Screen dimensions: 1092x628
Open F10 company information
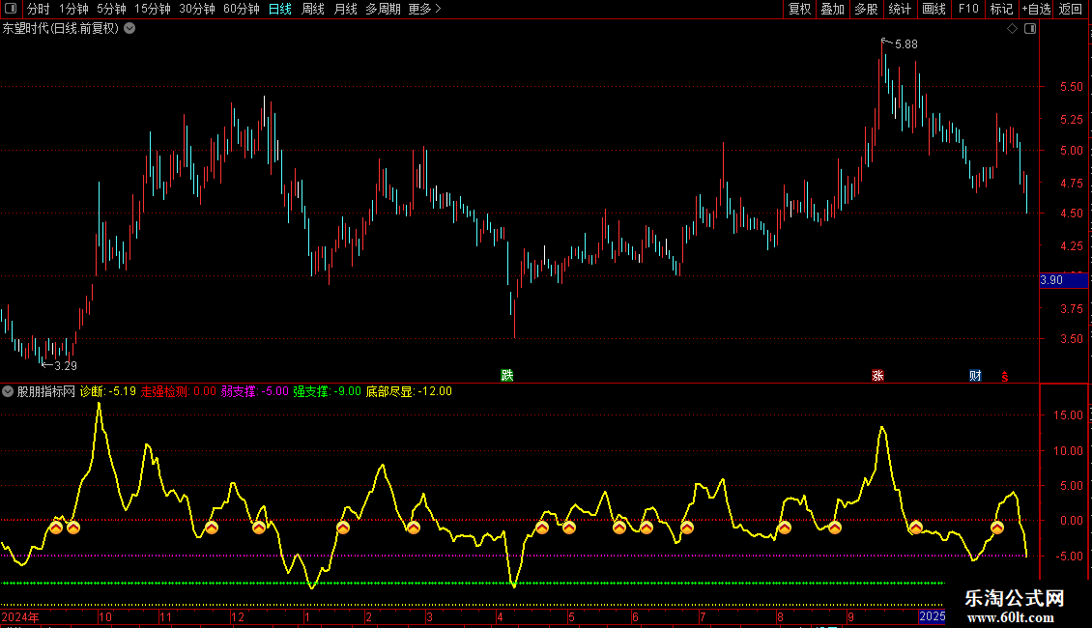pos(967,10)
